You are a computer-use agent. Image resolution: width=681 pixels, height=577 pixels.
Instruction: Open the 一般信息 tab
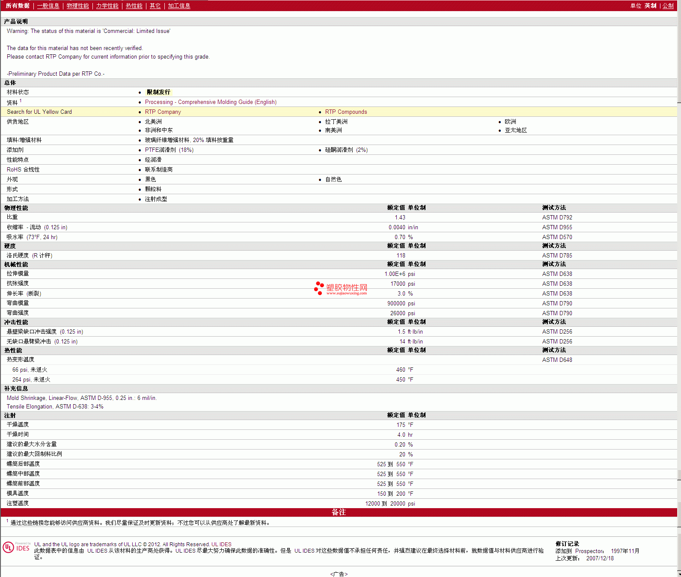coord(48,6)
